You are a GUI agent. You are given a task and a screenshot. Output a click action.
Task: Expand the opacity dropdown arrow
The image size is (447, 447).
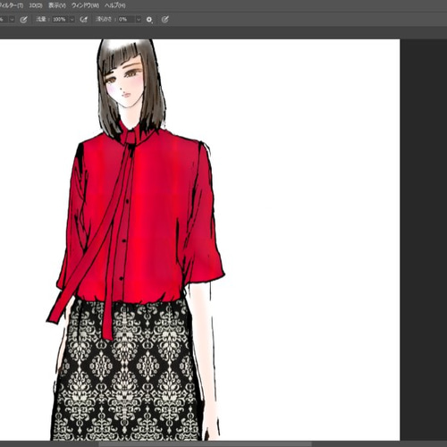point(12,20)
